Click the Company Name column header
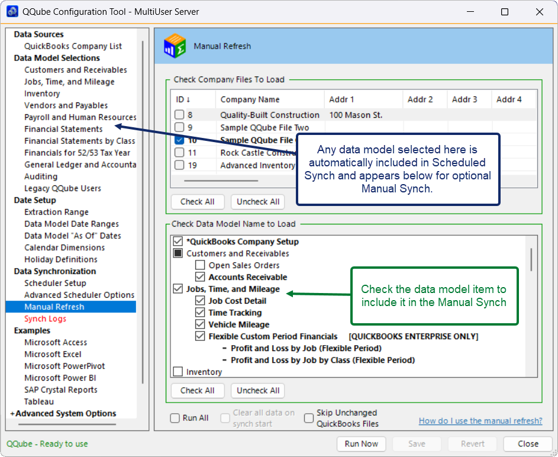Image resolution: width=558 pixels, height=457 pixels. (x=270, y=99)
